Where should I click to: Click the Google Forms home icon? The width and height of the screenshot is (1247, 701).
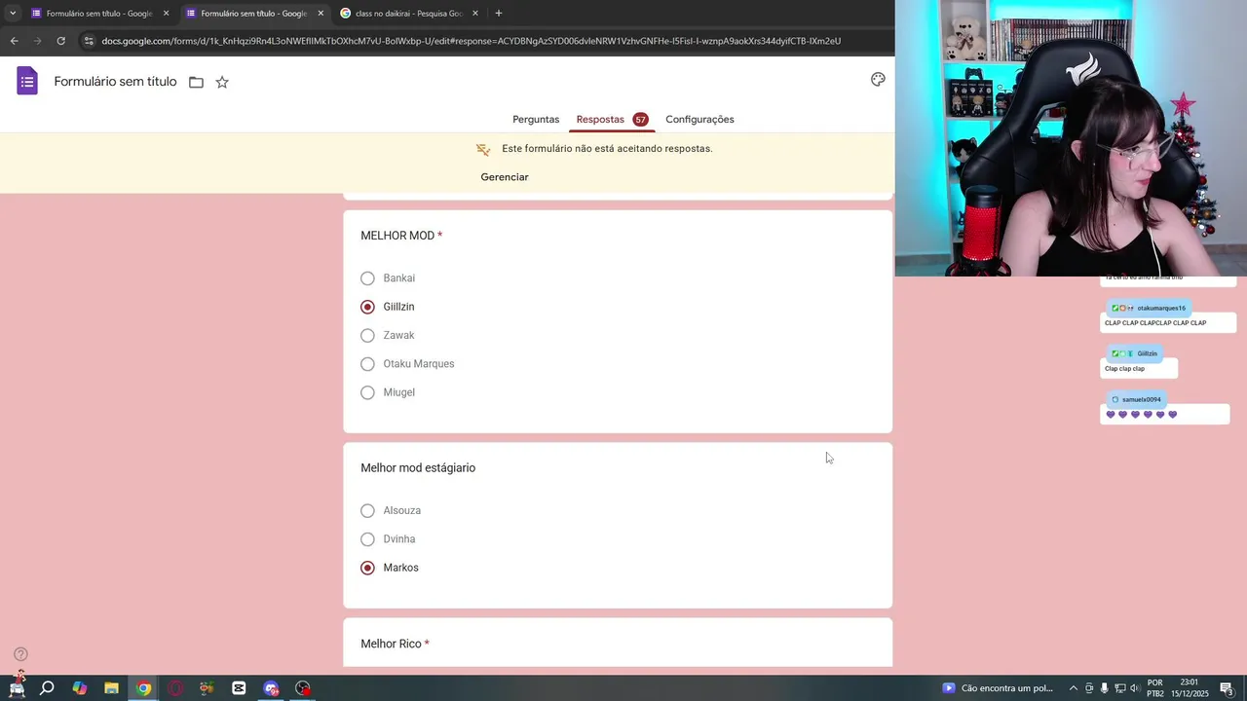click(27, 81)
